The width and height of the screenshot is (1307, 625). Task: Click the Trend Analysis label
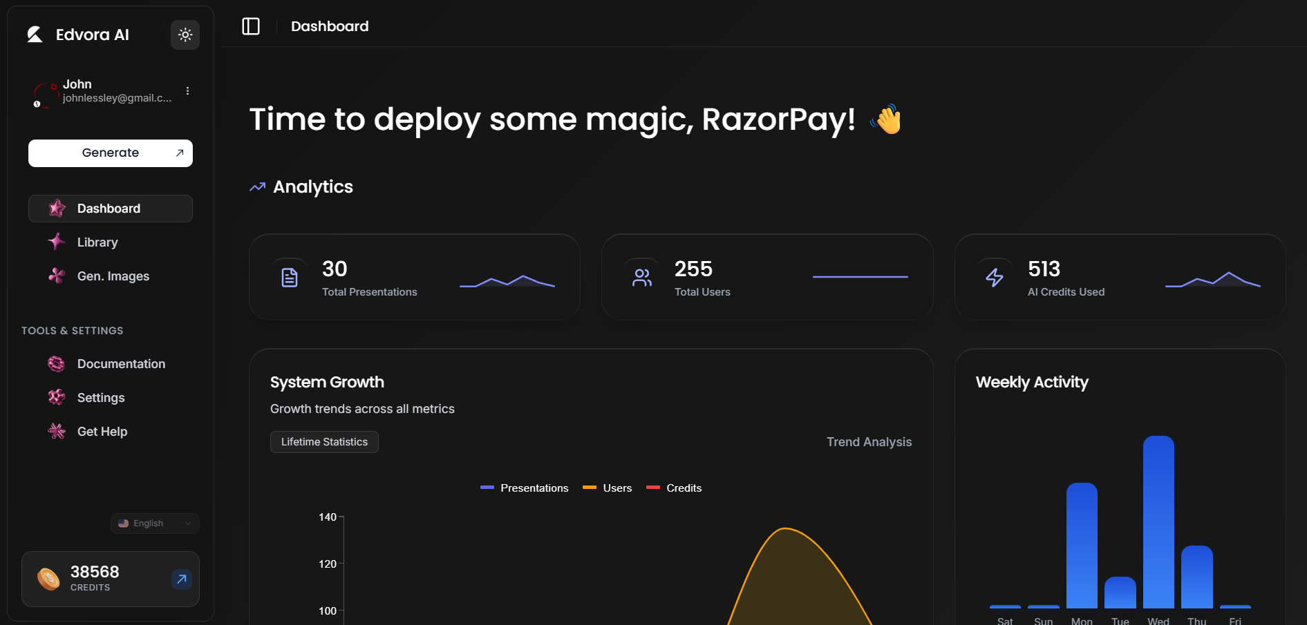point(869,442)
